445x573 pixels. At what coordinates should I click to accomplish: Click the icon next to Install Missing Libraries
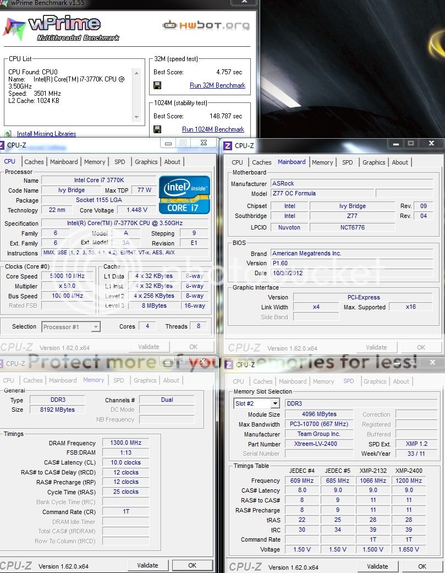coord(8,134)
